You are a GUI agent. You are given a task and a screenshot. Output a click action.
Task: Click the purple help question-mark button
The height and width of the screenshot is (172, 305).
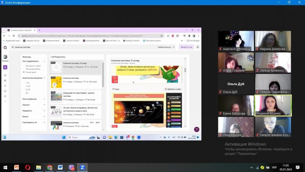tap(196, 129)
